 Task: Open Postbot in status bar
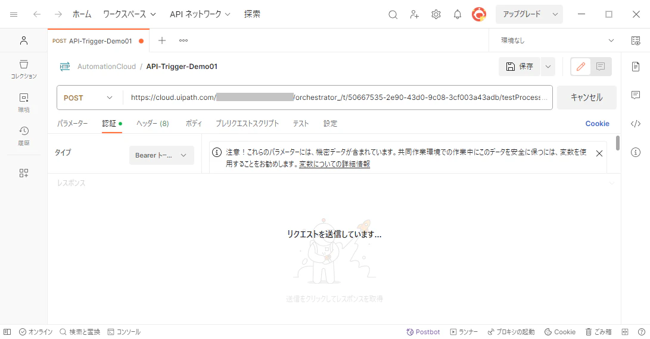[423, 332]
